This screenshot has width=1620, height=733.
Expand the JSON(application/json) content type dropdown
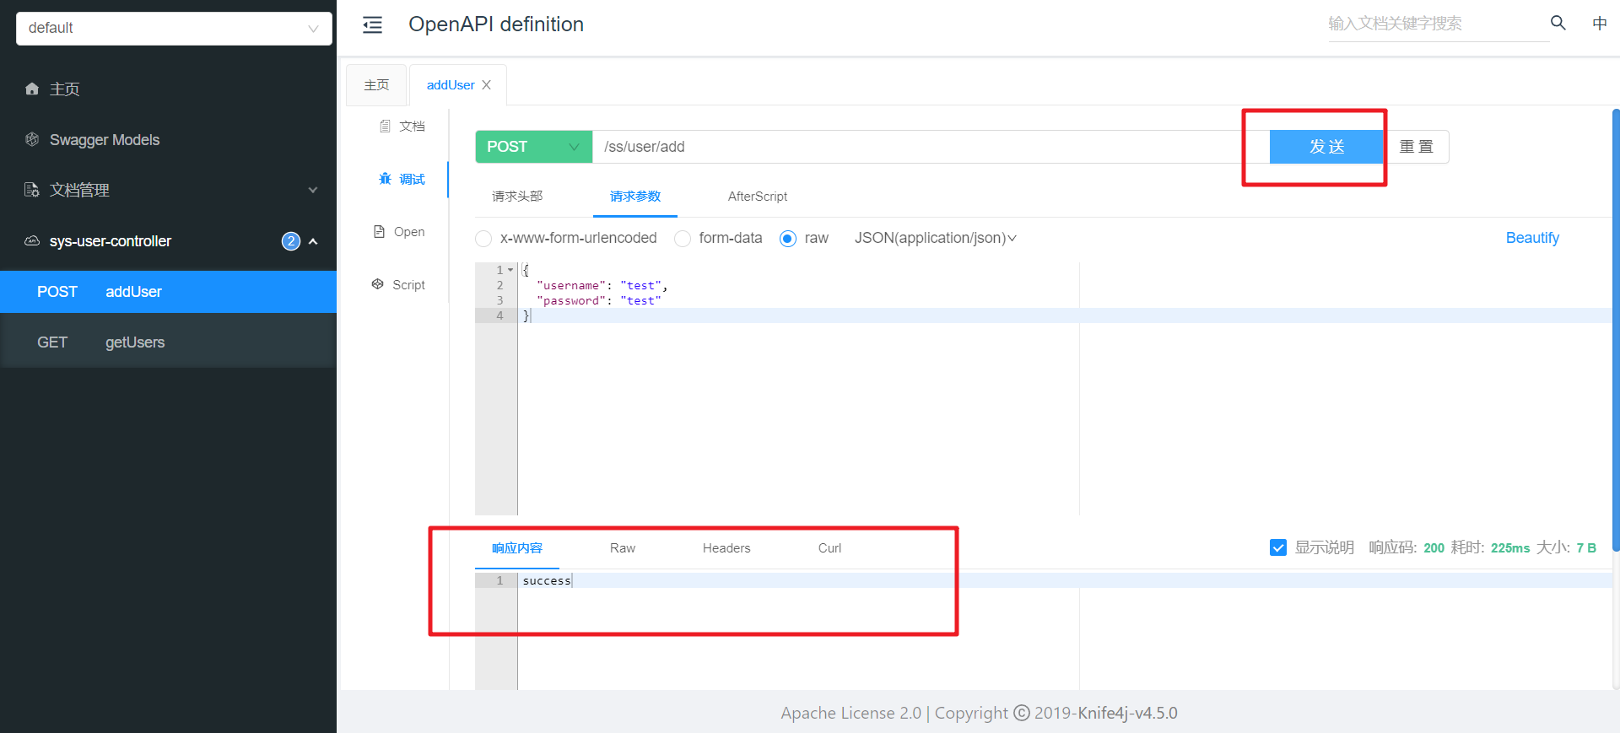point(935,238)
